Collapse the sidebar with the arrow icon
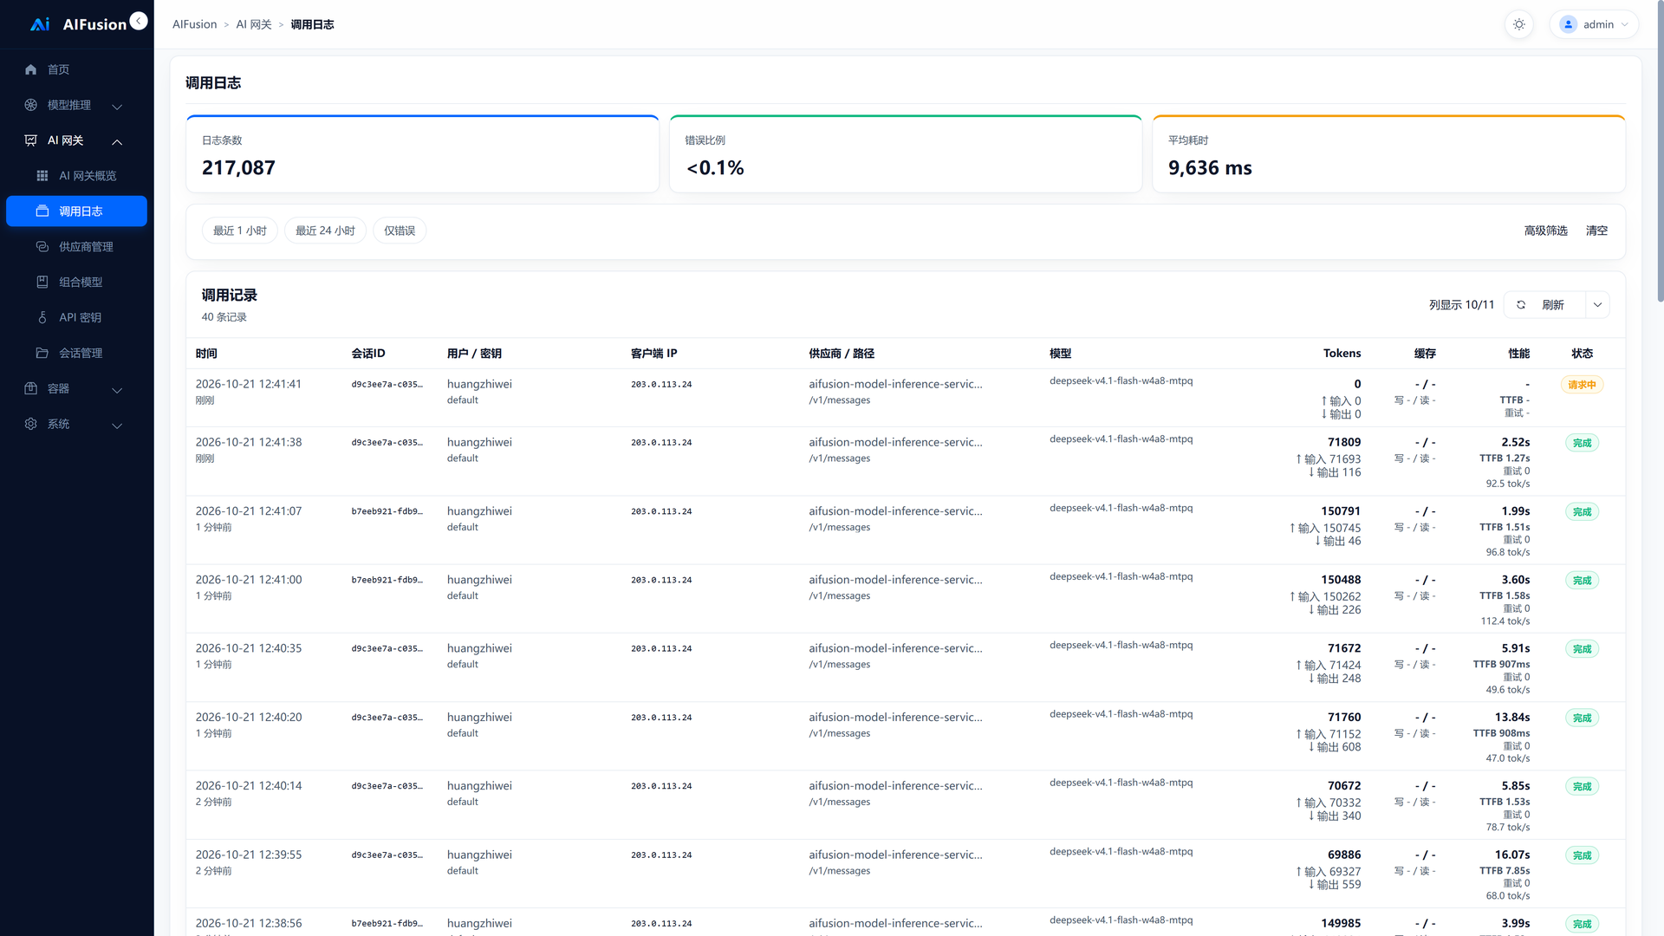The width and height of the screenshot is (1664, 936). (x=139, y=21)
